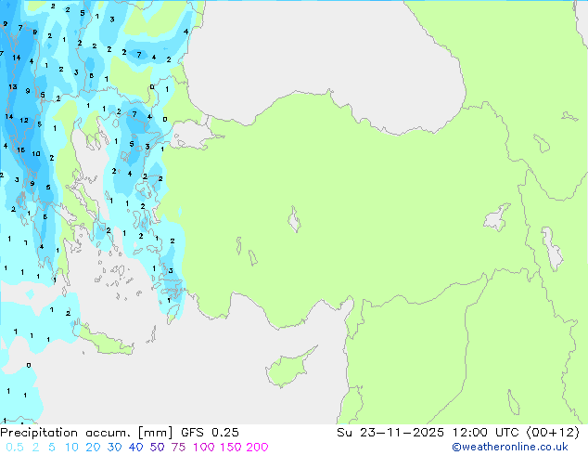Click the "16" precipitation value on the map
This screenshot has width=588, height=455.
click(21, 149)
